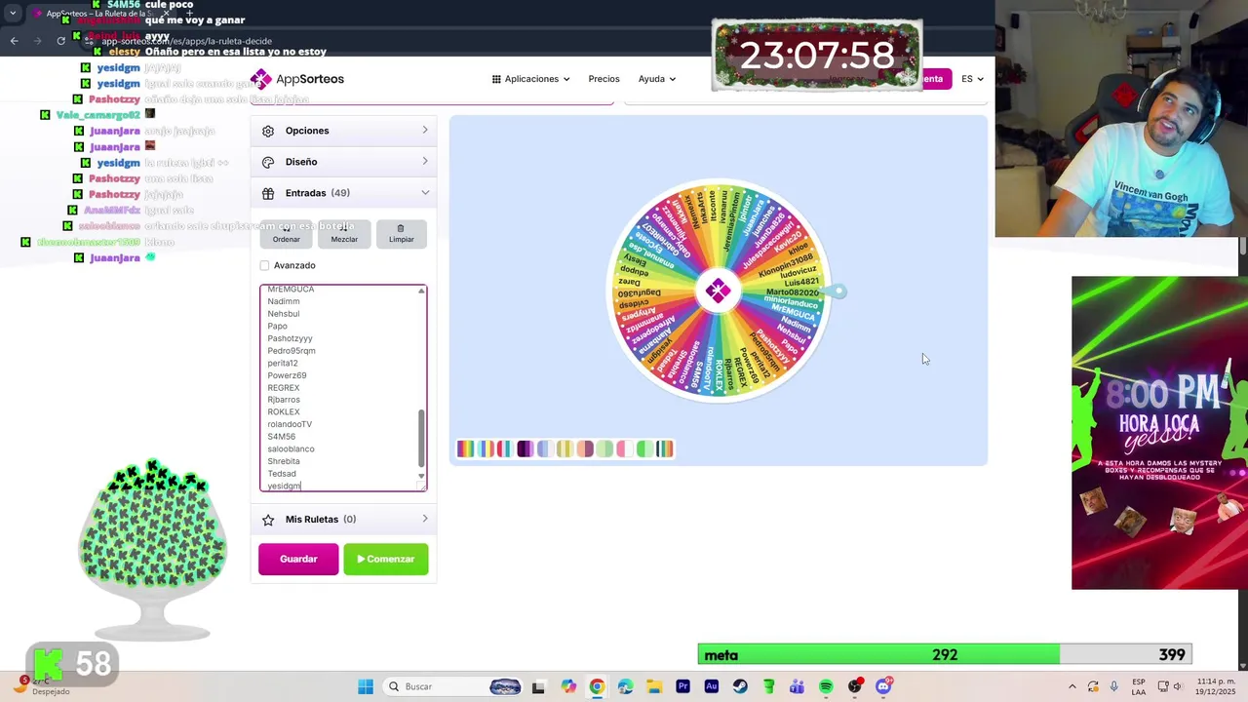Collapse the Entradas section
The width and height of the screenshot is (1248, 702).
(343, 193)
